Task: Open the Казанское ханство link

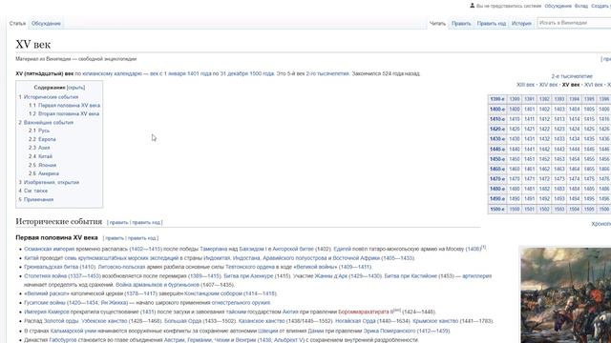Action: tap(262, 321)
